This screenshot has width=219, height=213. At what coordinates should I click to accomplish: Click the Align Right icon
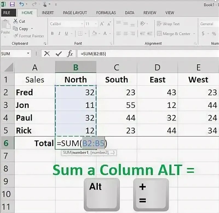coord(132,33)
